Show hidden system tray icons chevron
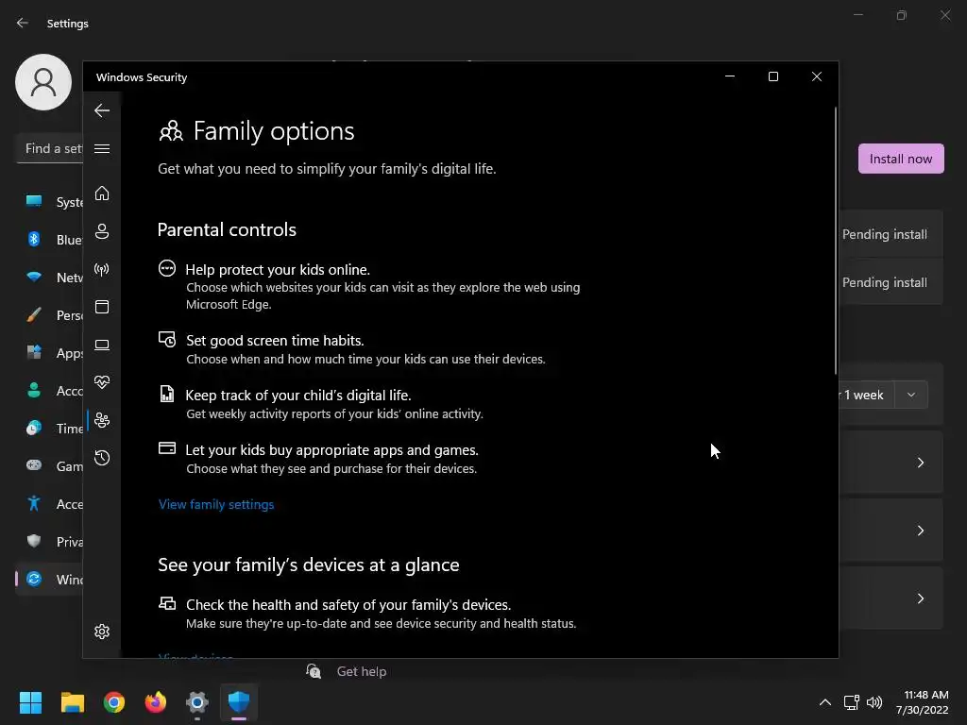The height and width of the screenshot is (725, 967). [824, 702]
